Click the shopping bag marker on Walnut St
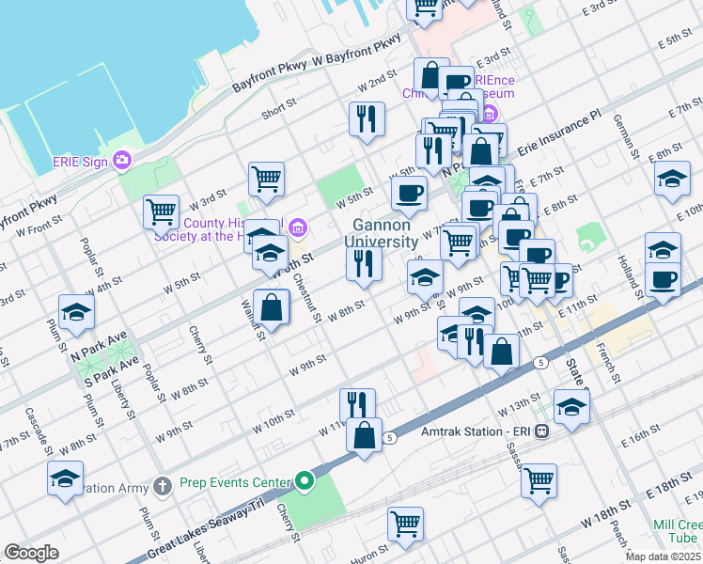 click(272, 307)
